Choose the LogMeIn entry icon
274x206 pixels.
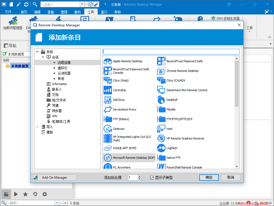pyautogui.click(x=161, y=148)
